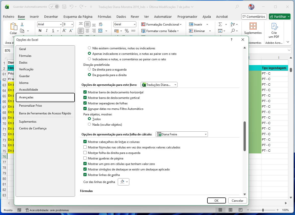295x215 pixels.
Task: Open Centro de Confiança category
Action: [33, 128]
